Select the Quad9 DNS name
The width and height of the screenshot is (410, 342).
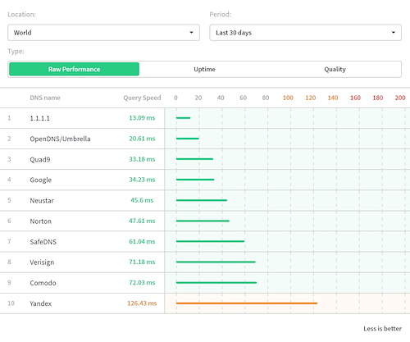[x=40, y=159]
